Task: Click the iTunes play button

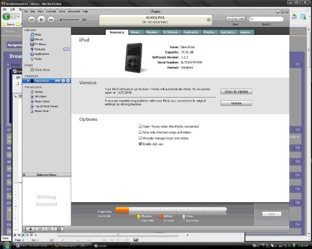Action: click(42, 20)
